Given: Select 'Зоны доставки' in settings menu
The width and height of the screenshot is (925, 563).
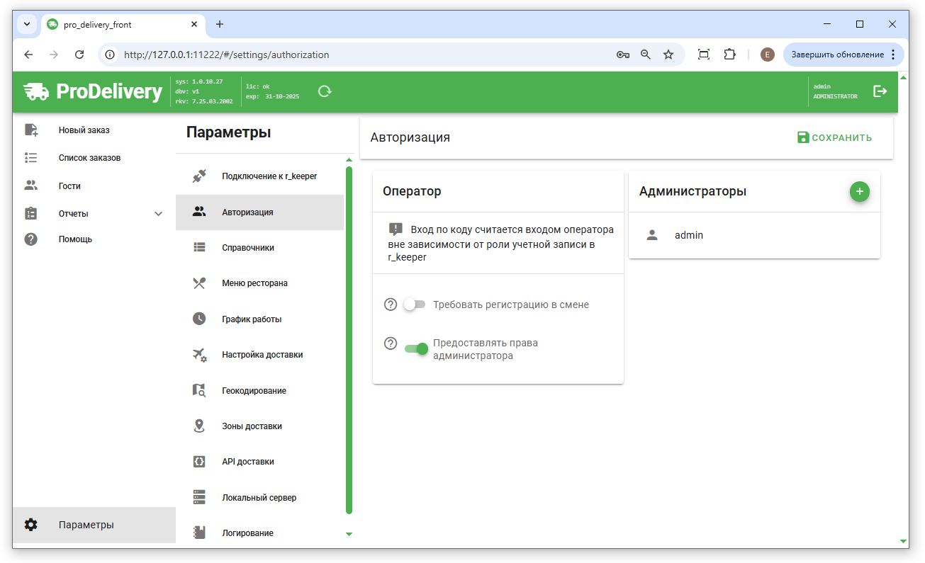Looking at the screenshot, I should 252,426.
